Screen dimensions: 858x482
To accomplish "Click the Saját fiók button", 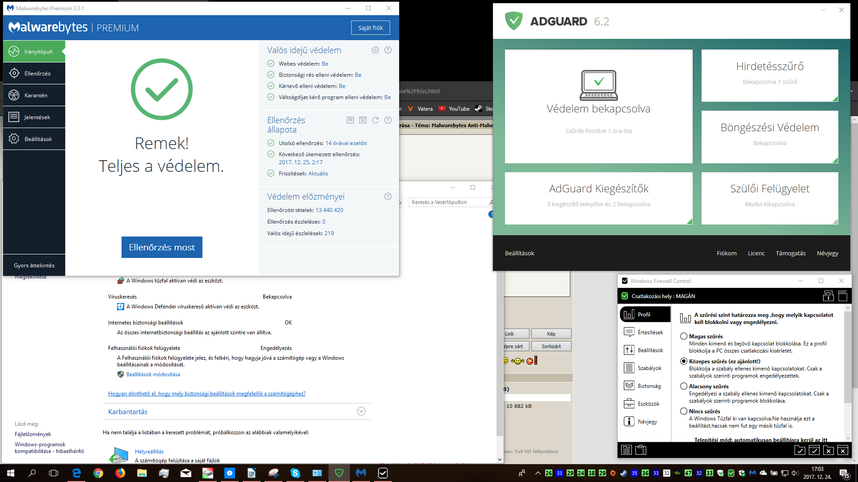I will [370, 28].
